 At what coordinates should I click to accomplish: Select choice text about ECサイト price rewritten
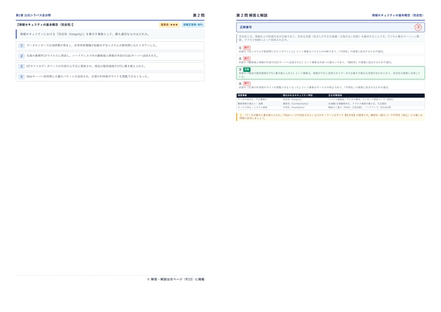click(x=86, y=66)
